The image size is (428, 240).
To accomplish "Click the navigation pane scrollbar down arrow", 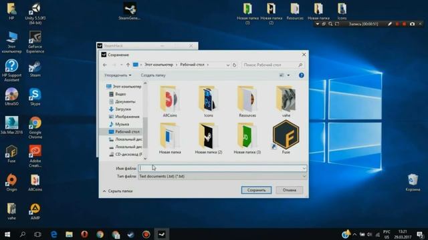I will pyautogui.click(x=145, y=159).
